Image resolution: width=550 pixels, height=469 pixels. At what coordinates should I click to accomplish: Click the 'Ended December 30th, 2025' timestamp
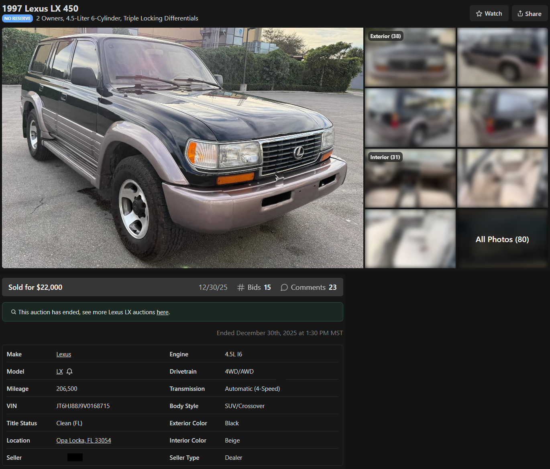(280, 333)
